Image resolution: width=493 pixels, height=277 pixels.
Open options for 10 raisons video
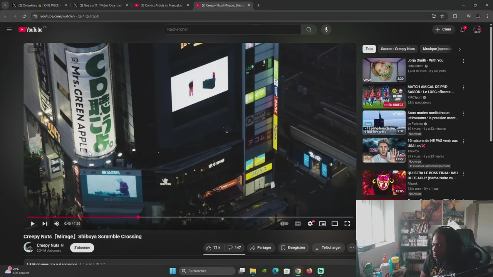pos(463,142)
